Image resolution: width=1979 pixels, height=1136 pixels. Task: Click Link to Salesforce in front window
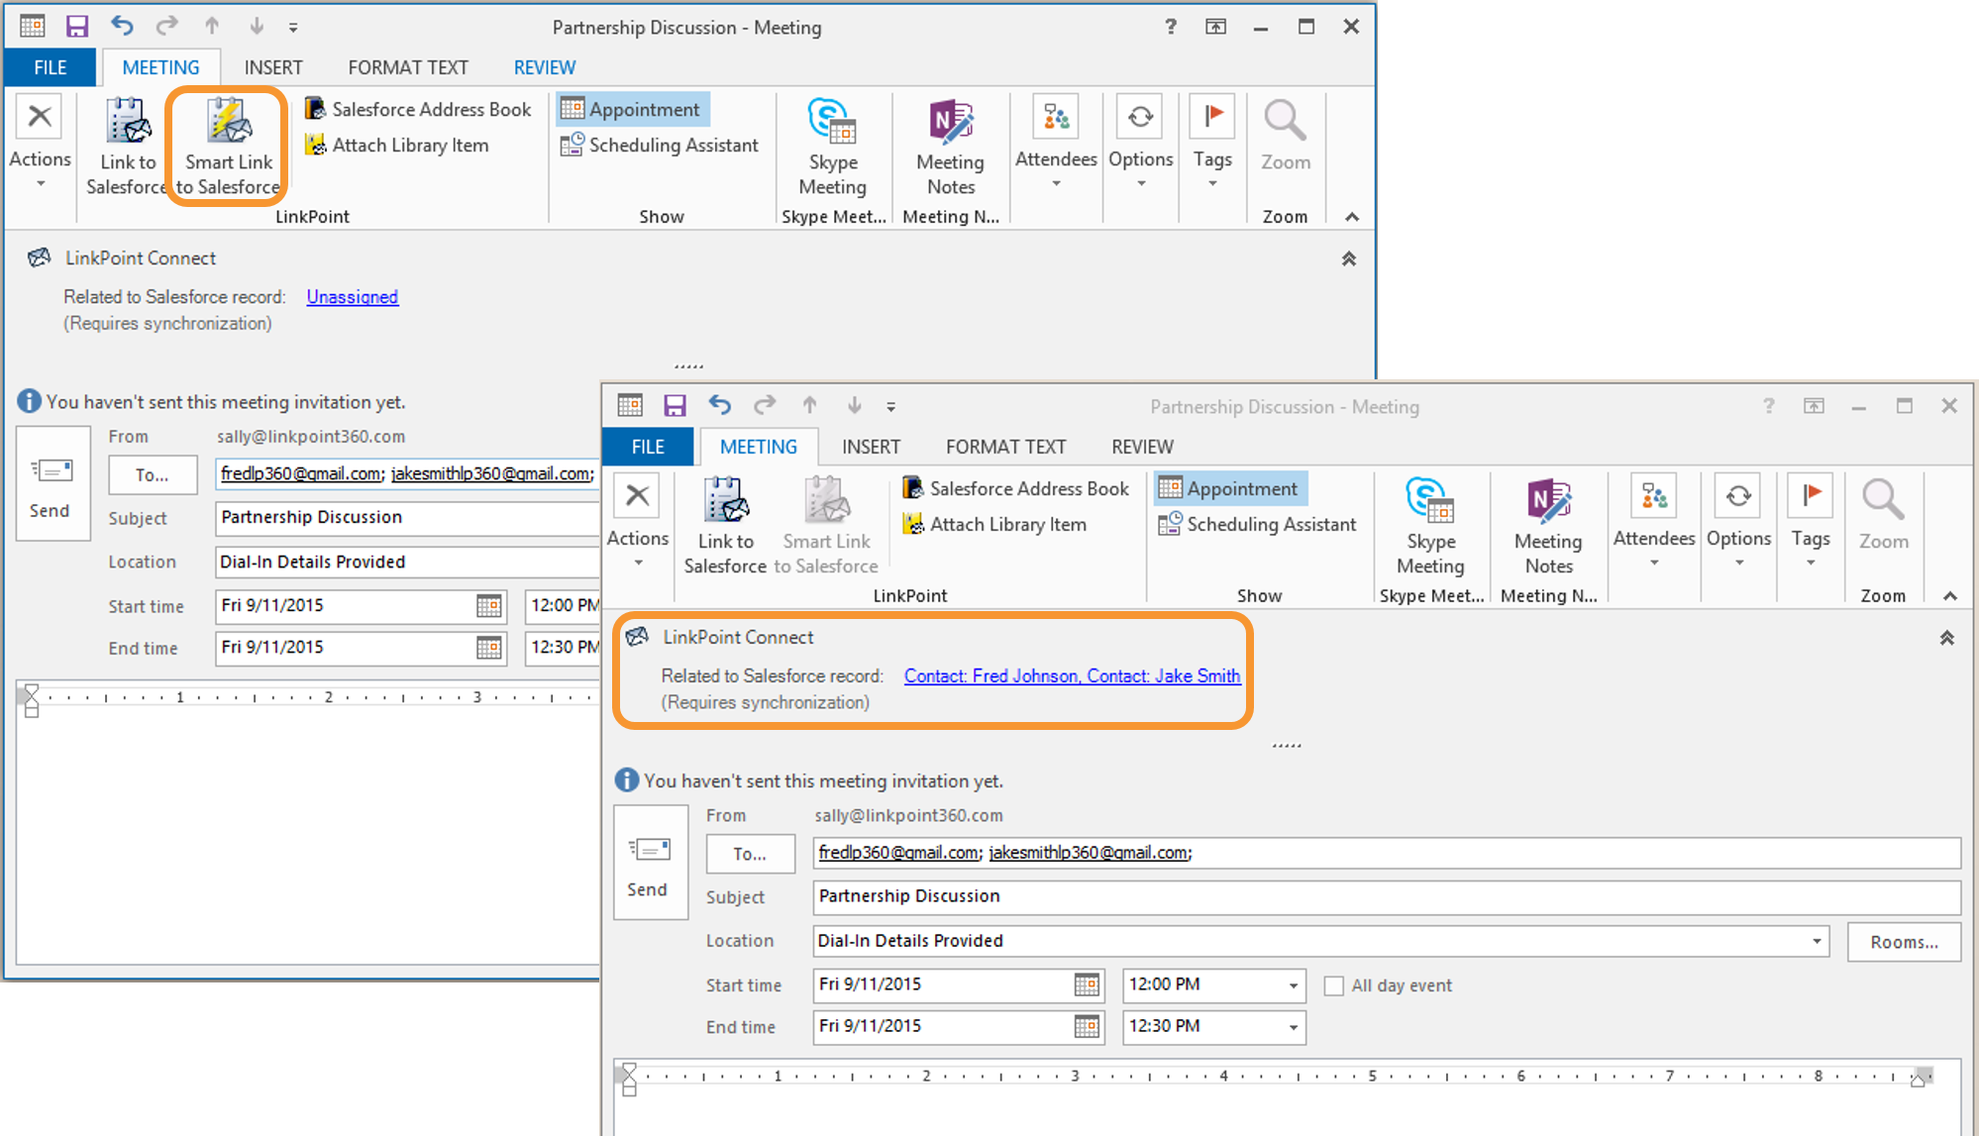[725, 526]
